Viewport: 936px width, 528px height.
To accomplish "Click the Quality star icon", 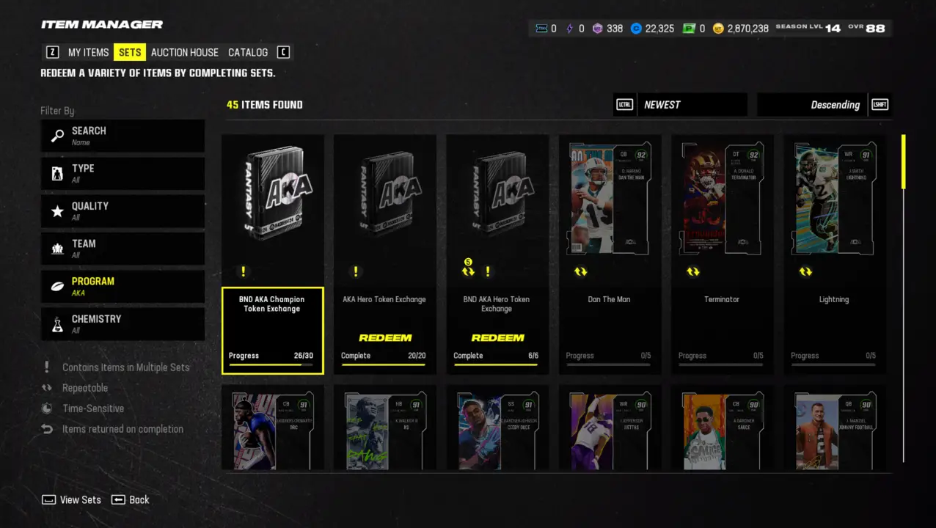I will (x=57, y=211).
